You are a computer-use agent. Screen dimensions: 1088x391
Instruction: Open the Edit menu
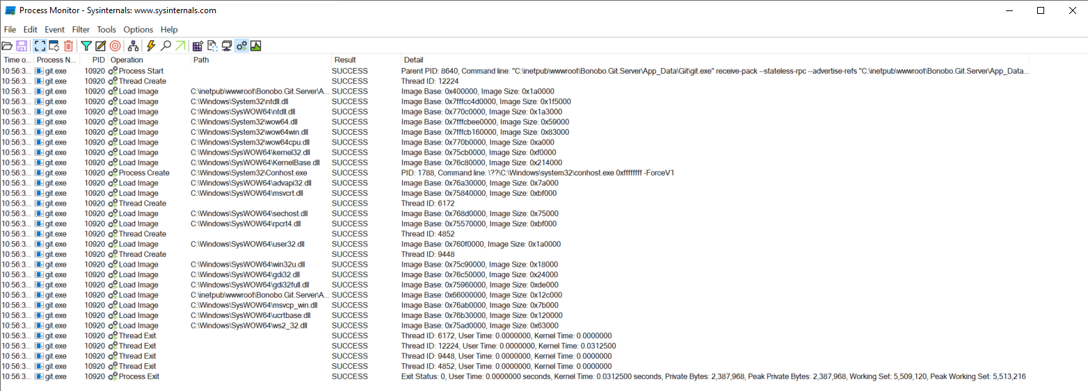click(30, 30)
